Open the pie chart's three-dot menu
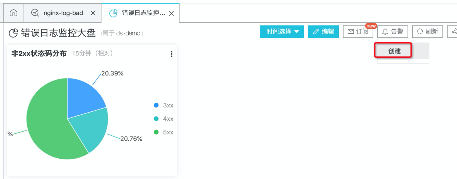 coord(171,54)
